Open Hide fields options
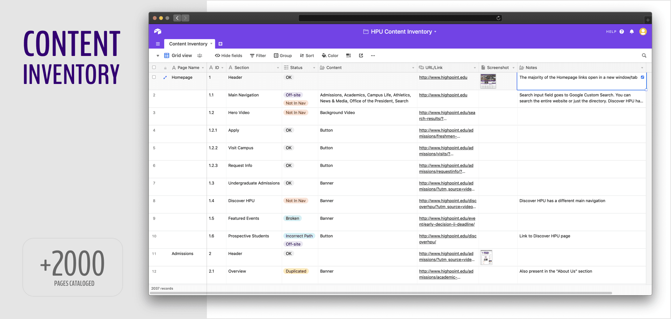671x319 pixels. [229, 56]
